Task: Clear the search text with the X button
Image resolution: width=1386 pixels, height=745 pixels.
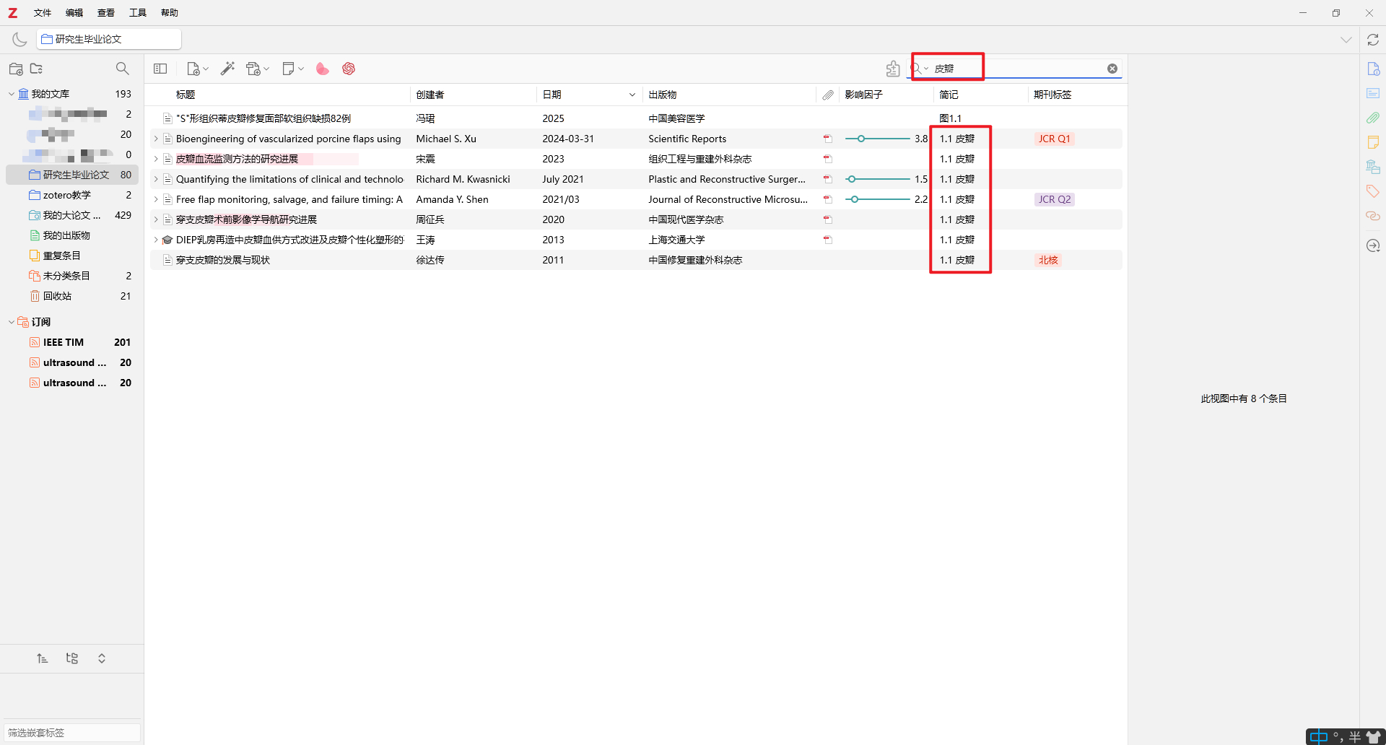Action: coord(1112,69)
